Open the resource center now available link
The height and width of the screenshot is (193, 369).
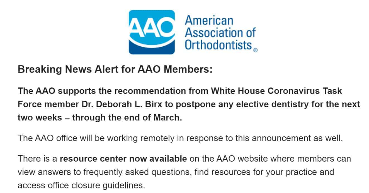pos(123,159)
